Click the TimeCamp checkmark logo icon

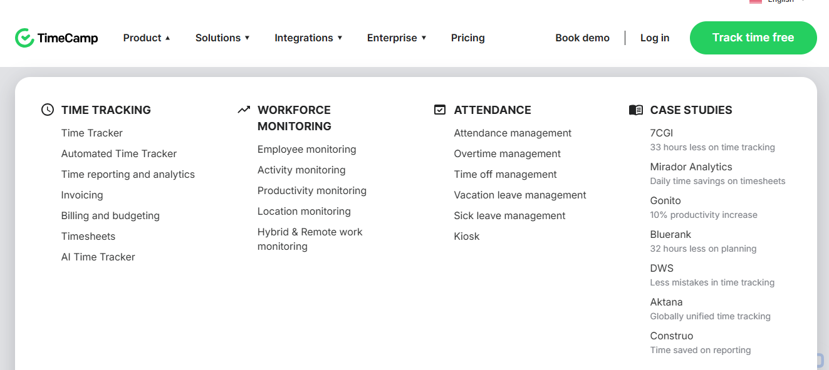24,38
